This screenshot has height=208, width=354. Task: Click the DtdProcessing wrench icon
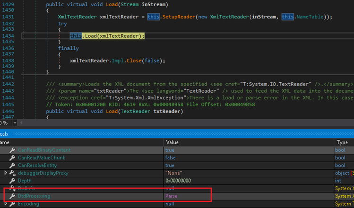point(13,196)
